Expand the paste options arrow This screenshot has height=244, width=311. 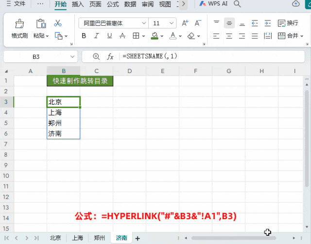coord(47,36)
